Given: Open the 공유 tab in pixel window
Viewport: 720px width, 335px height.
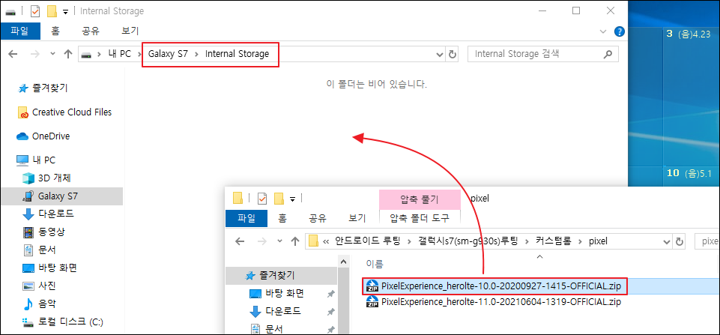Looking at the screenshot, I should (318, 218).
